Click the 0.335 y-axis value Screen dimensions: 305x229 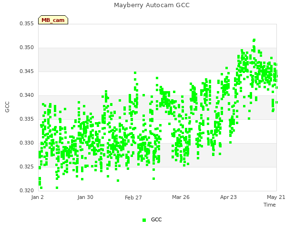(27, 119)
